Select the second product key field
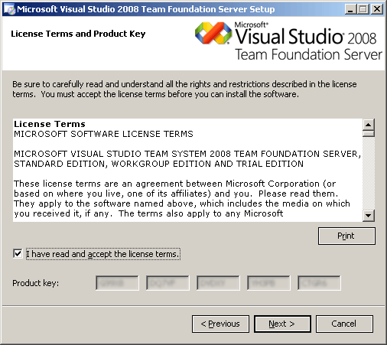 tap(167, 283)
